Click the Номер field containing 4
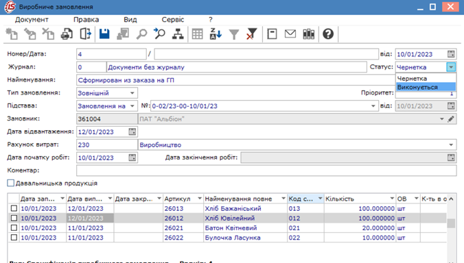Image resolution: width=464 pixels, height=263 pixels. (111, 54)
